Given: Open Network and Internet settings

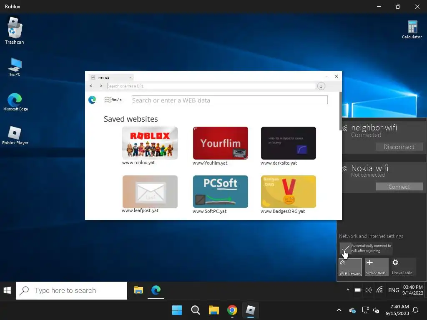Looking at the screenshot, I should point(371,236).
